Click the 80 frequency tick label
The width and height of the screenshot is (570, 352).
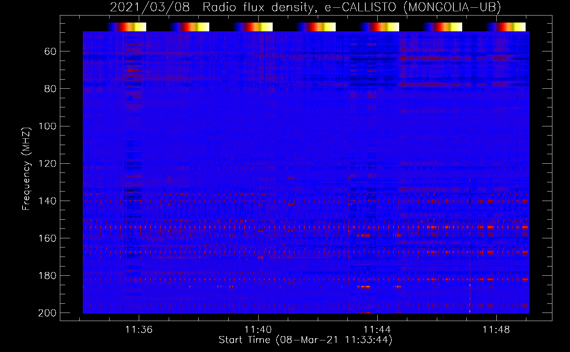point(50,89)
